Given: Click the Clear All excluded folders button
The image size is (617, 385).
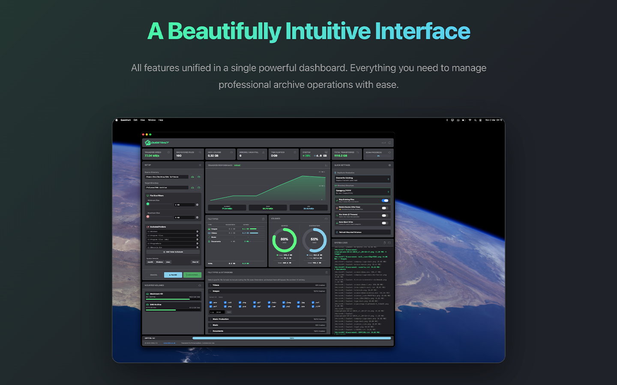Looking at the screenshot, I should [195, 262].
